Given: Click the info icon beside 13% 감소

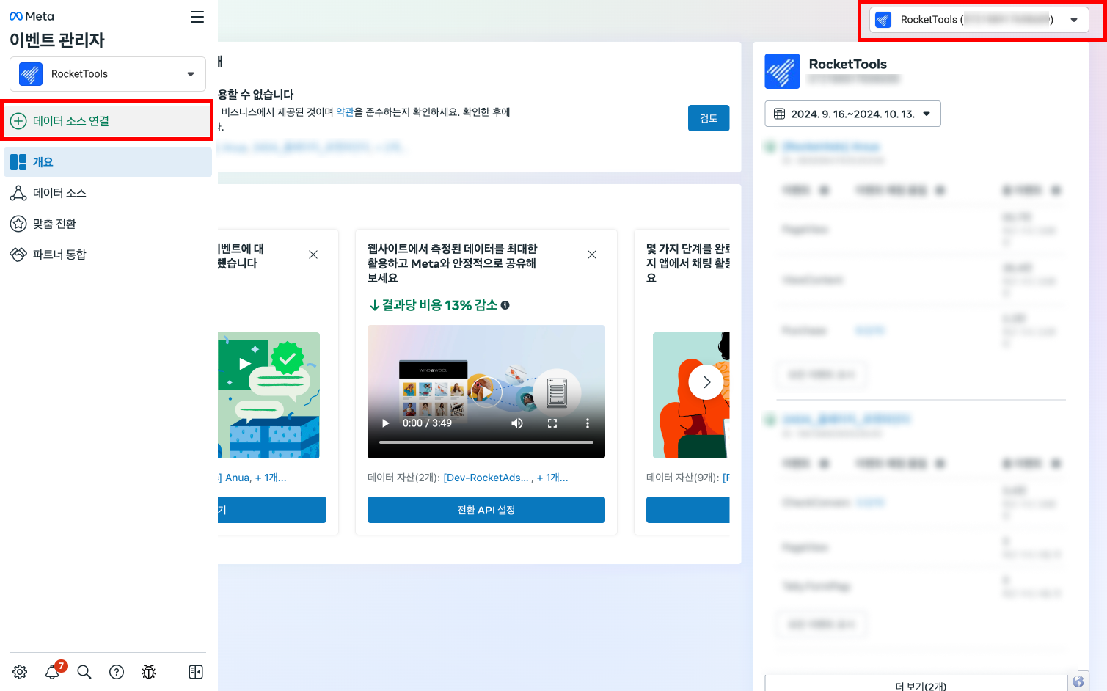Looking at the screenshot, I should point(505,305).
